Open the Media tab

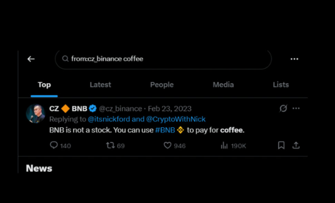pos(223,85)
